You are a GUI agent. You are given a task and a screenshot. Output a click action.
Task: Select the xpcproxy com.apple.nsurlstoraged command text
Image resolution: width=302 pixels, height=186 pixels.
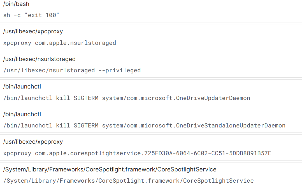click(60, 43)
